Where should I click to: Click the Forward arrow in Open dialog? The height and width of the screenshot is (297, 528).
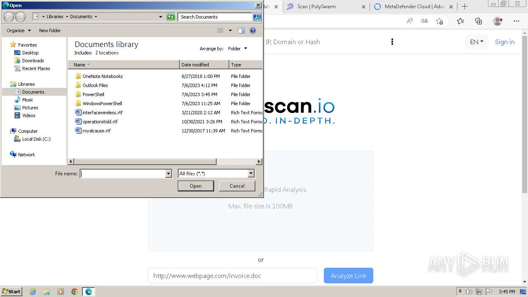pos(21,17)
